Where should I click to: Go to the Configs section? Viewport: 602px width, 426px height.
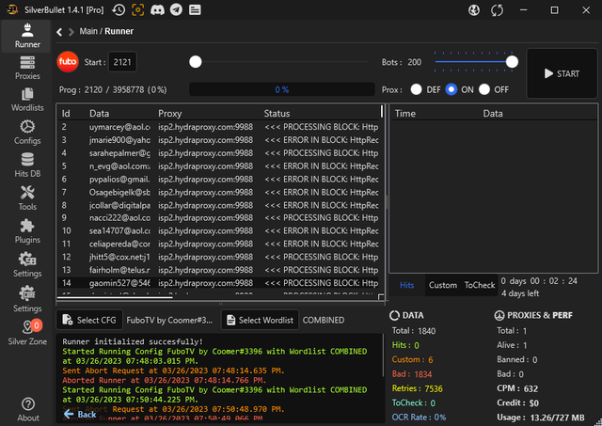point(28,133)
